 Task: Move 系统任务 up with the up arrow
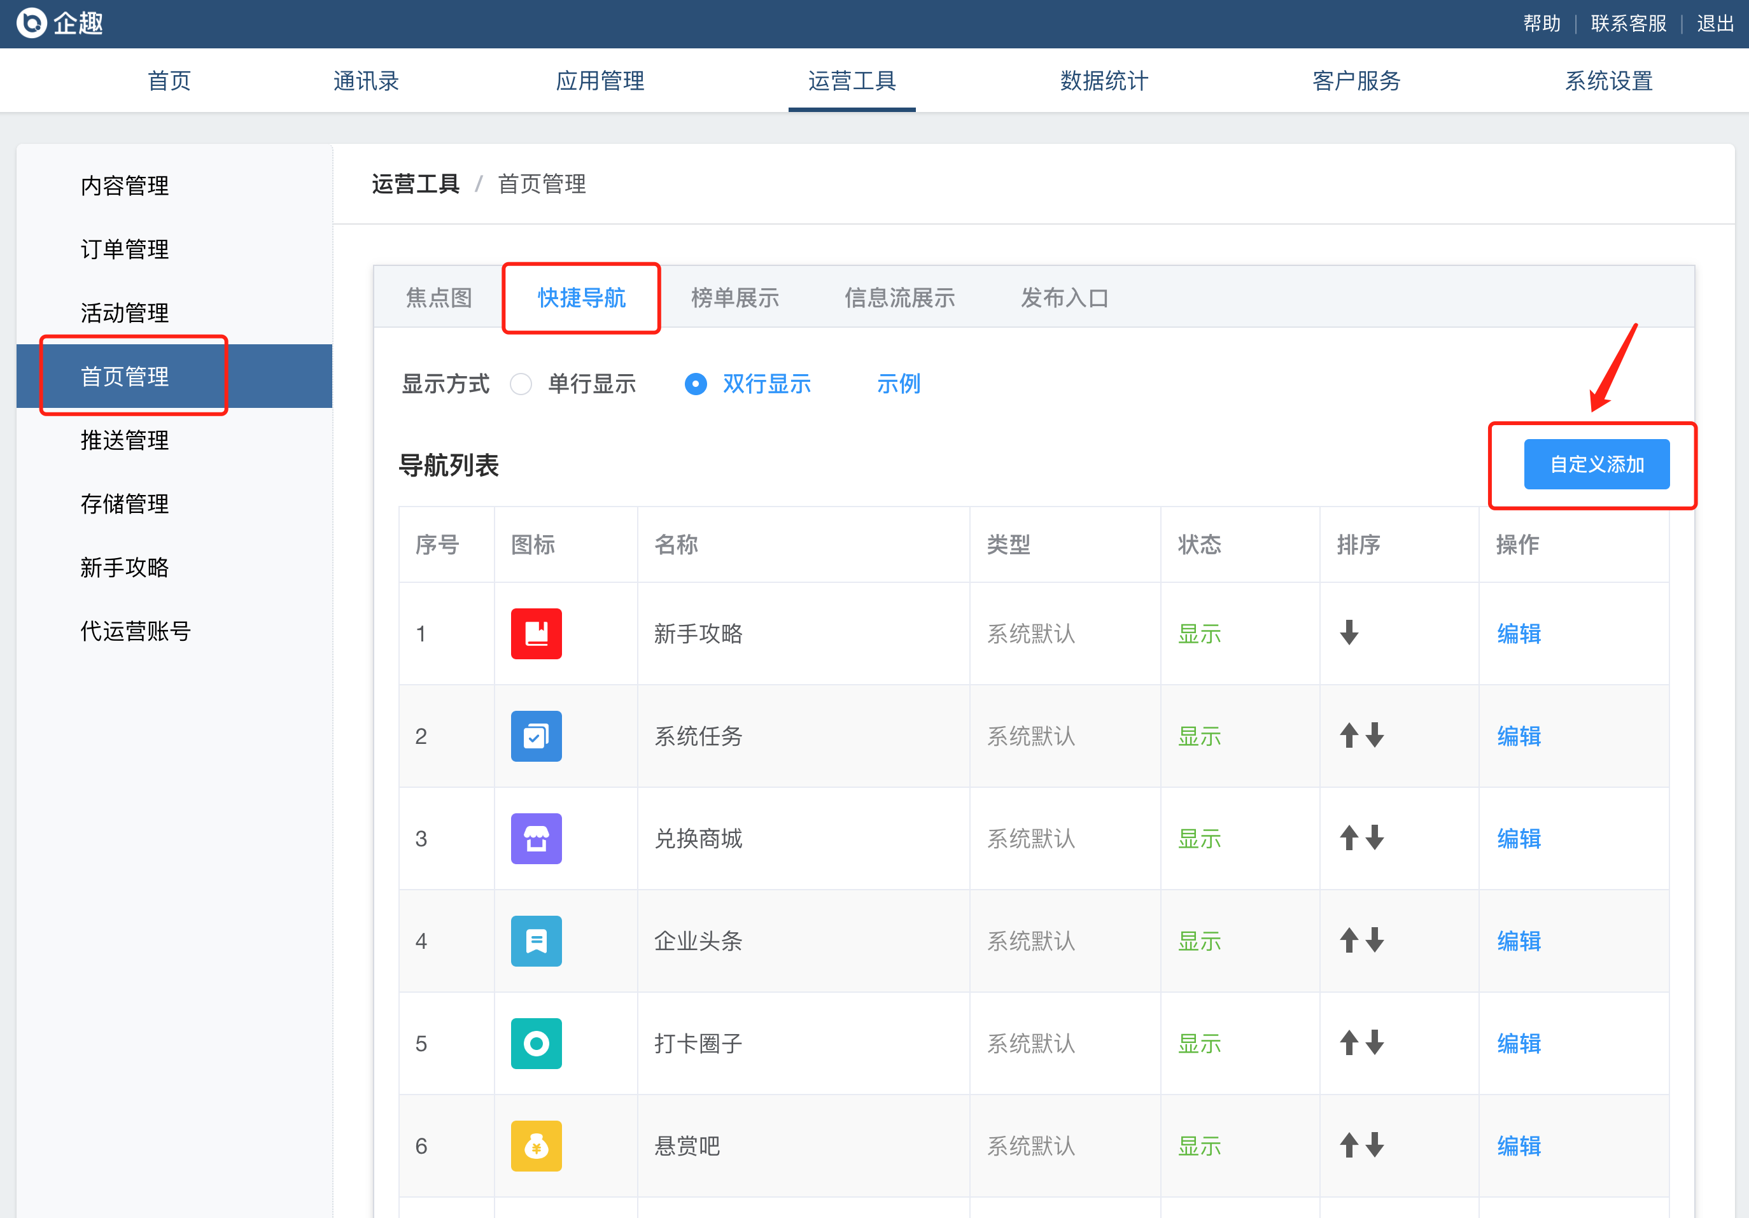click(x=1349, y=735)
